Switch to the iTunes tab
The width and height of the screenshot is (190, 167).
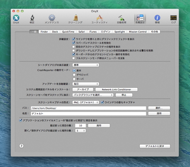tap(93, 32)
